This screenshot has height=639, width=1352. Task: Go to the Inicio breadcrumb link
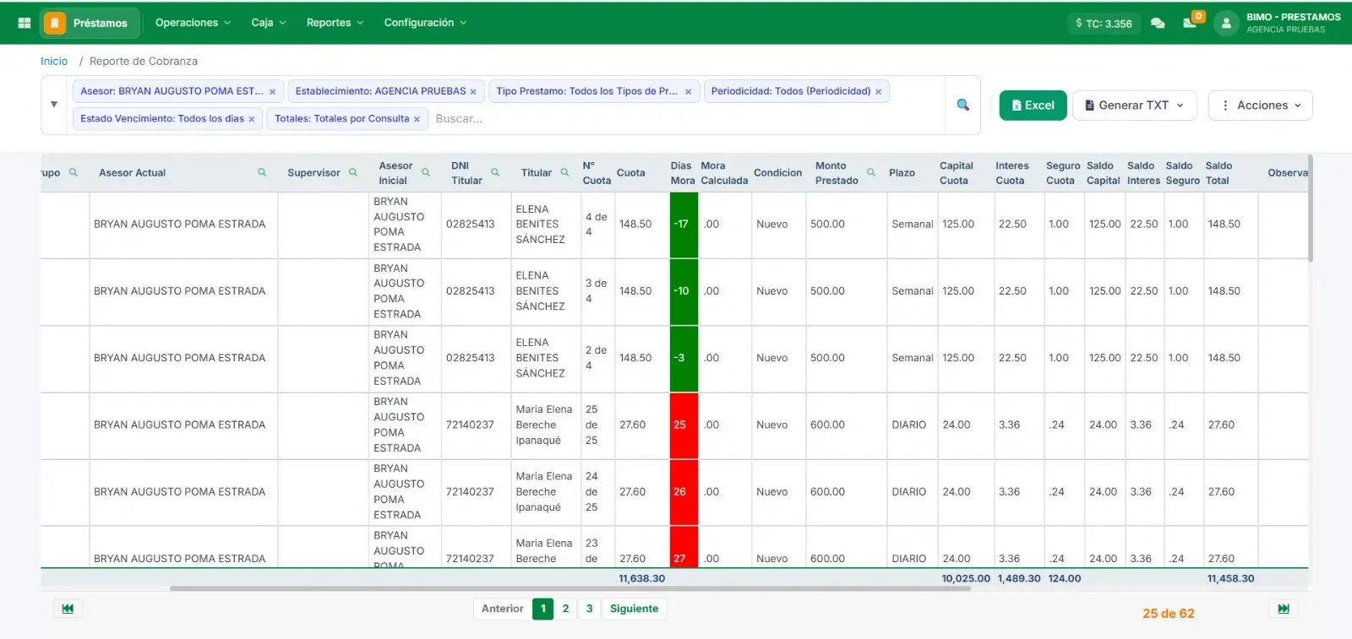[54, 61]
